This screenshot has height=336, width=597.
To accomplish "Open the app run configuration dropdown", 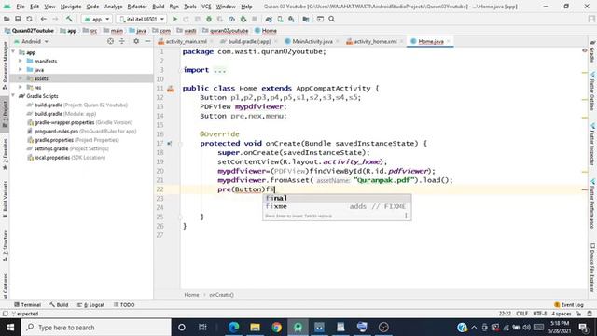I will pyautogui.click(x=97, y=19).
